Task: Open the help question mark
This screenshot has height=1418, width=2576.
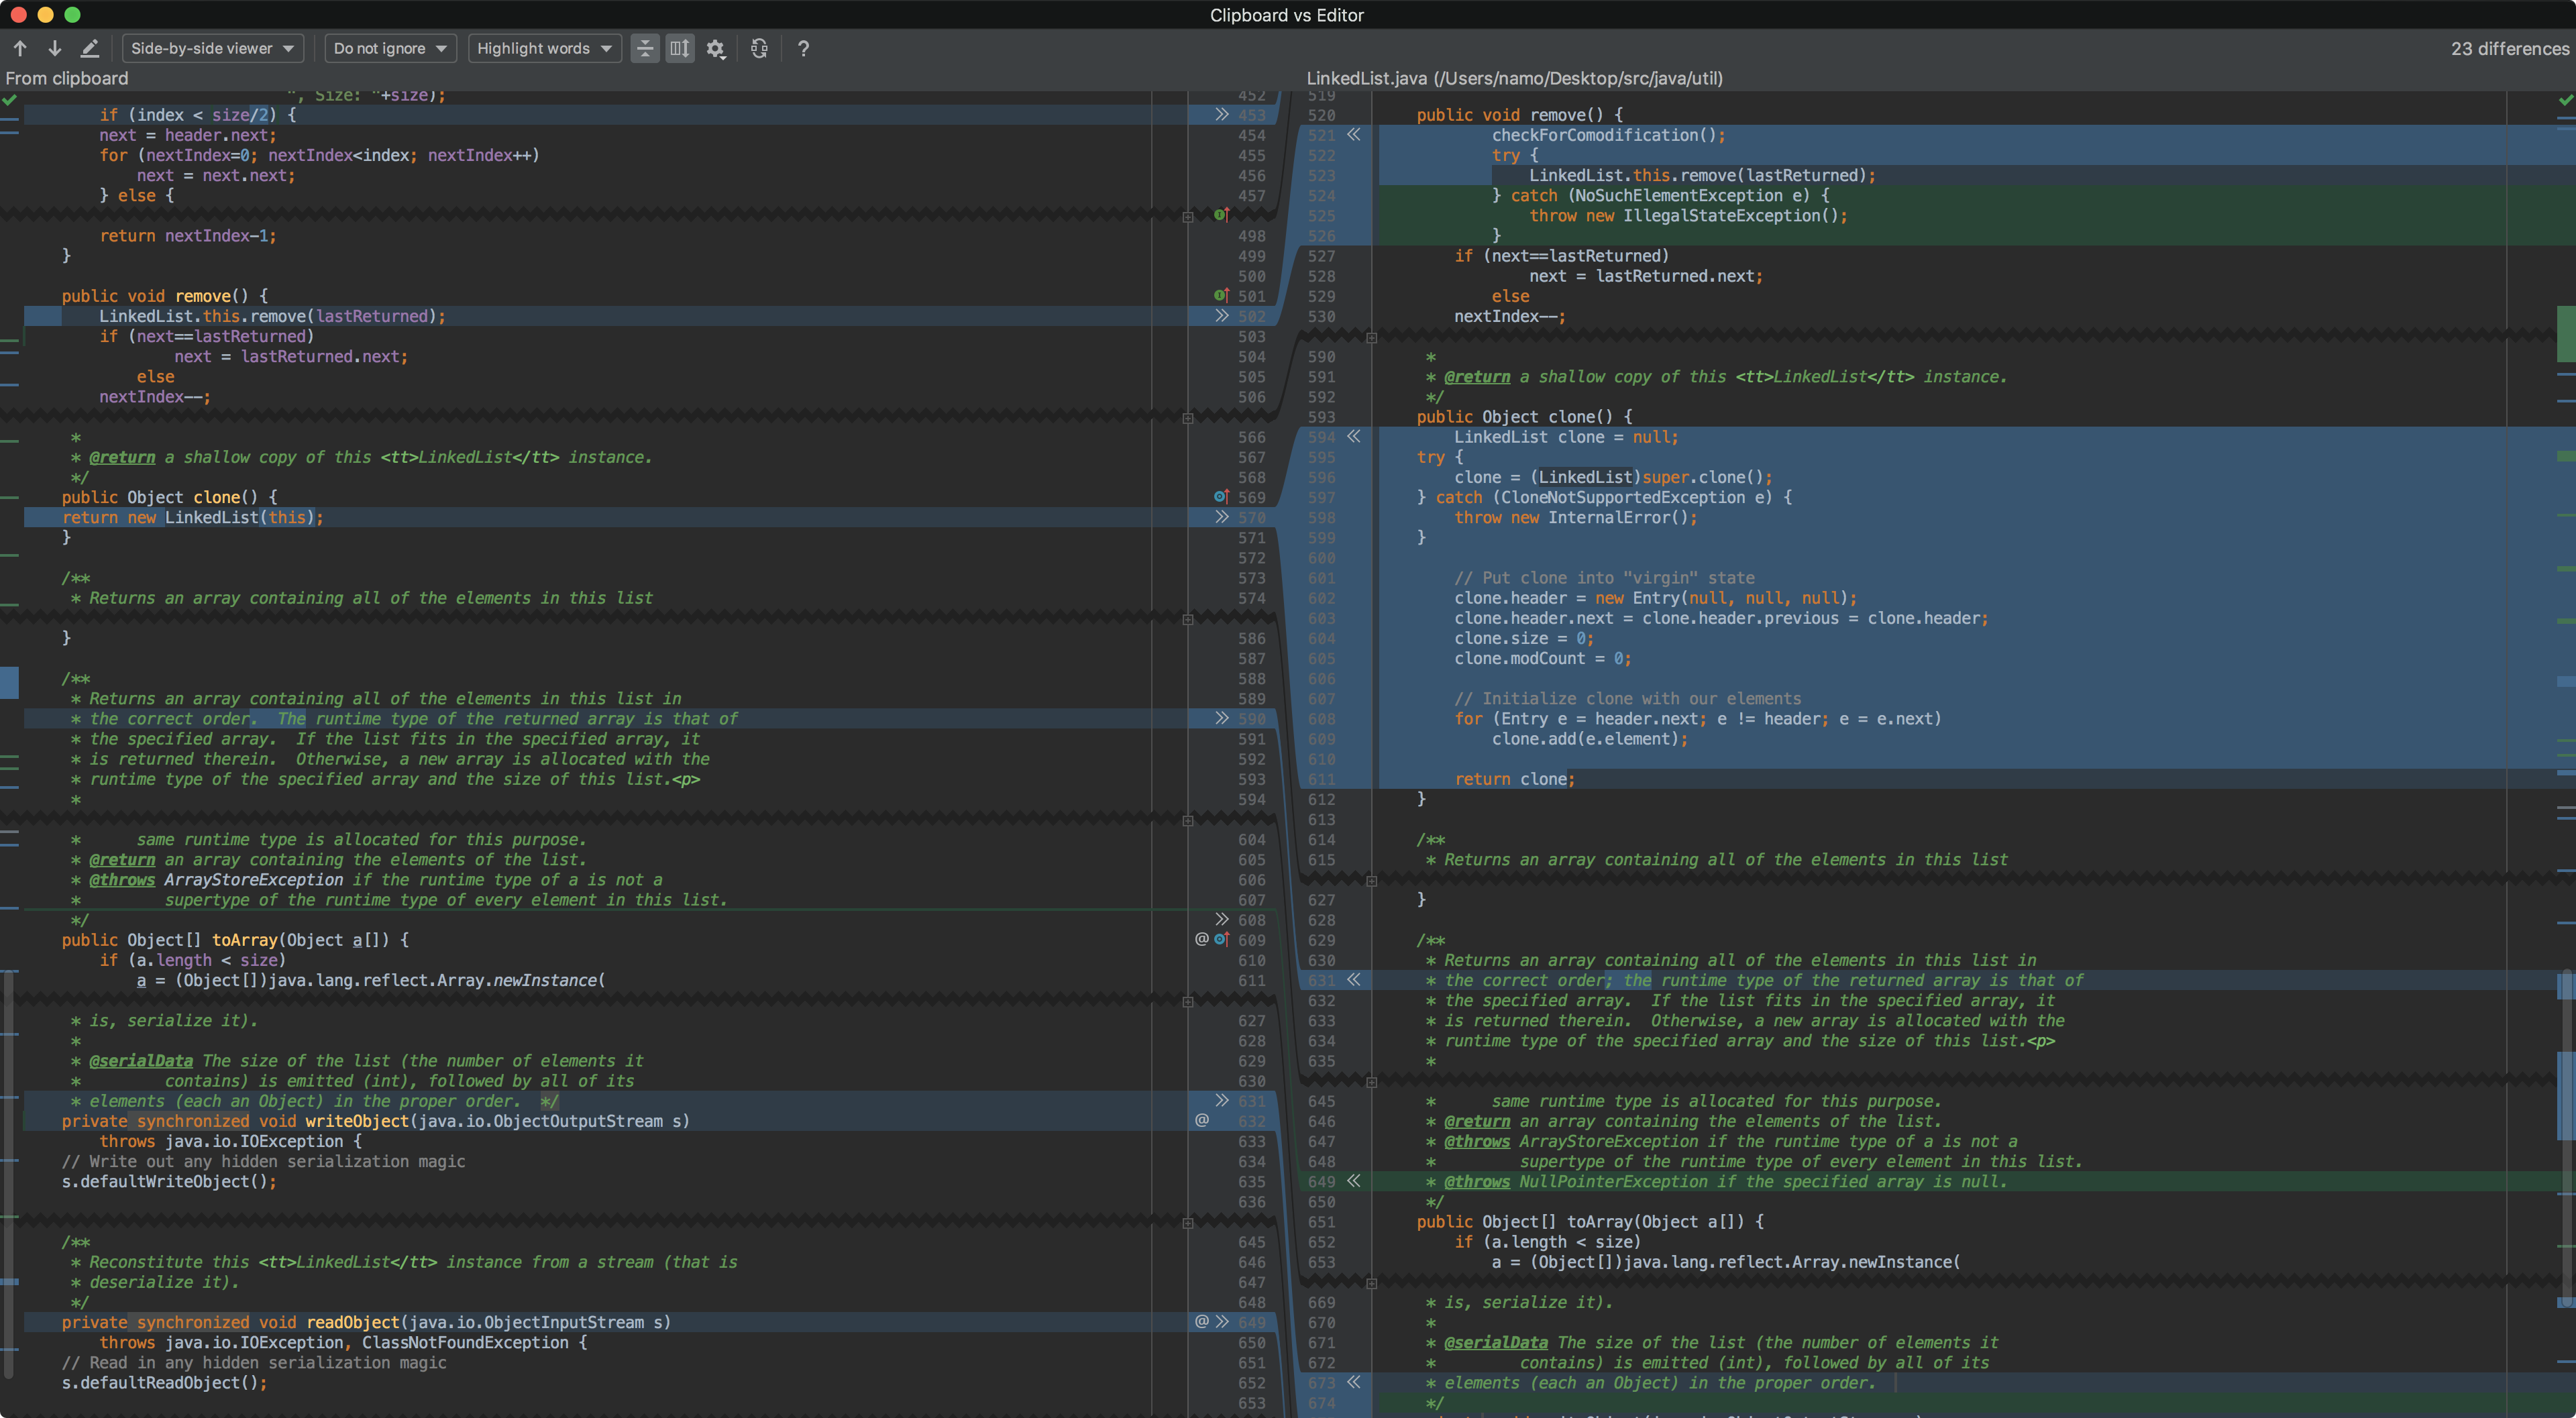Action: point(803,48)
